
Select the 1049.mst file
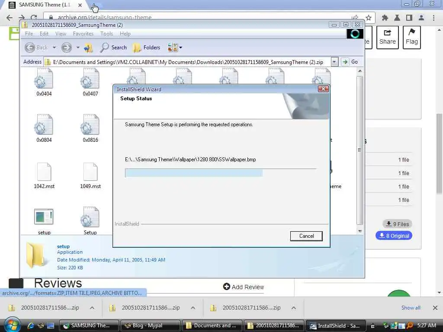(x=90, y=176)
